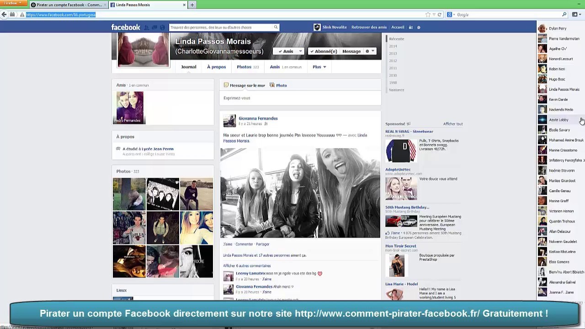The image size is (585, 329).
Task: Open the Amis profile tab
Action: [x=286, y=67]
